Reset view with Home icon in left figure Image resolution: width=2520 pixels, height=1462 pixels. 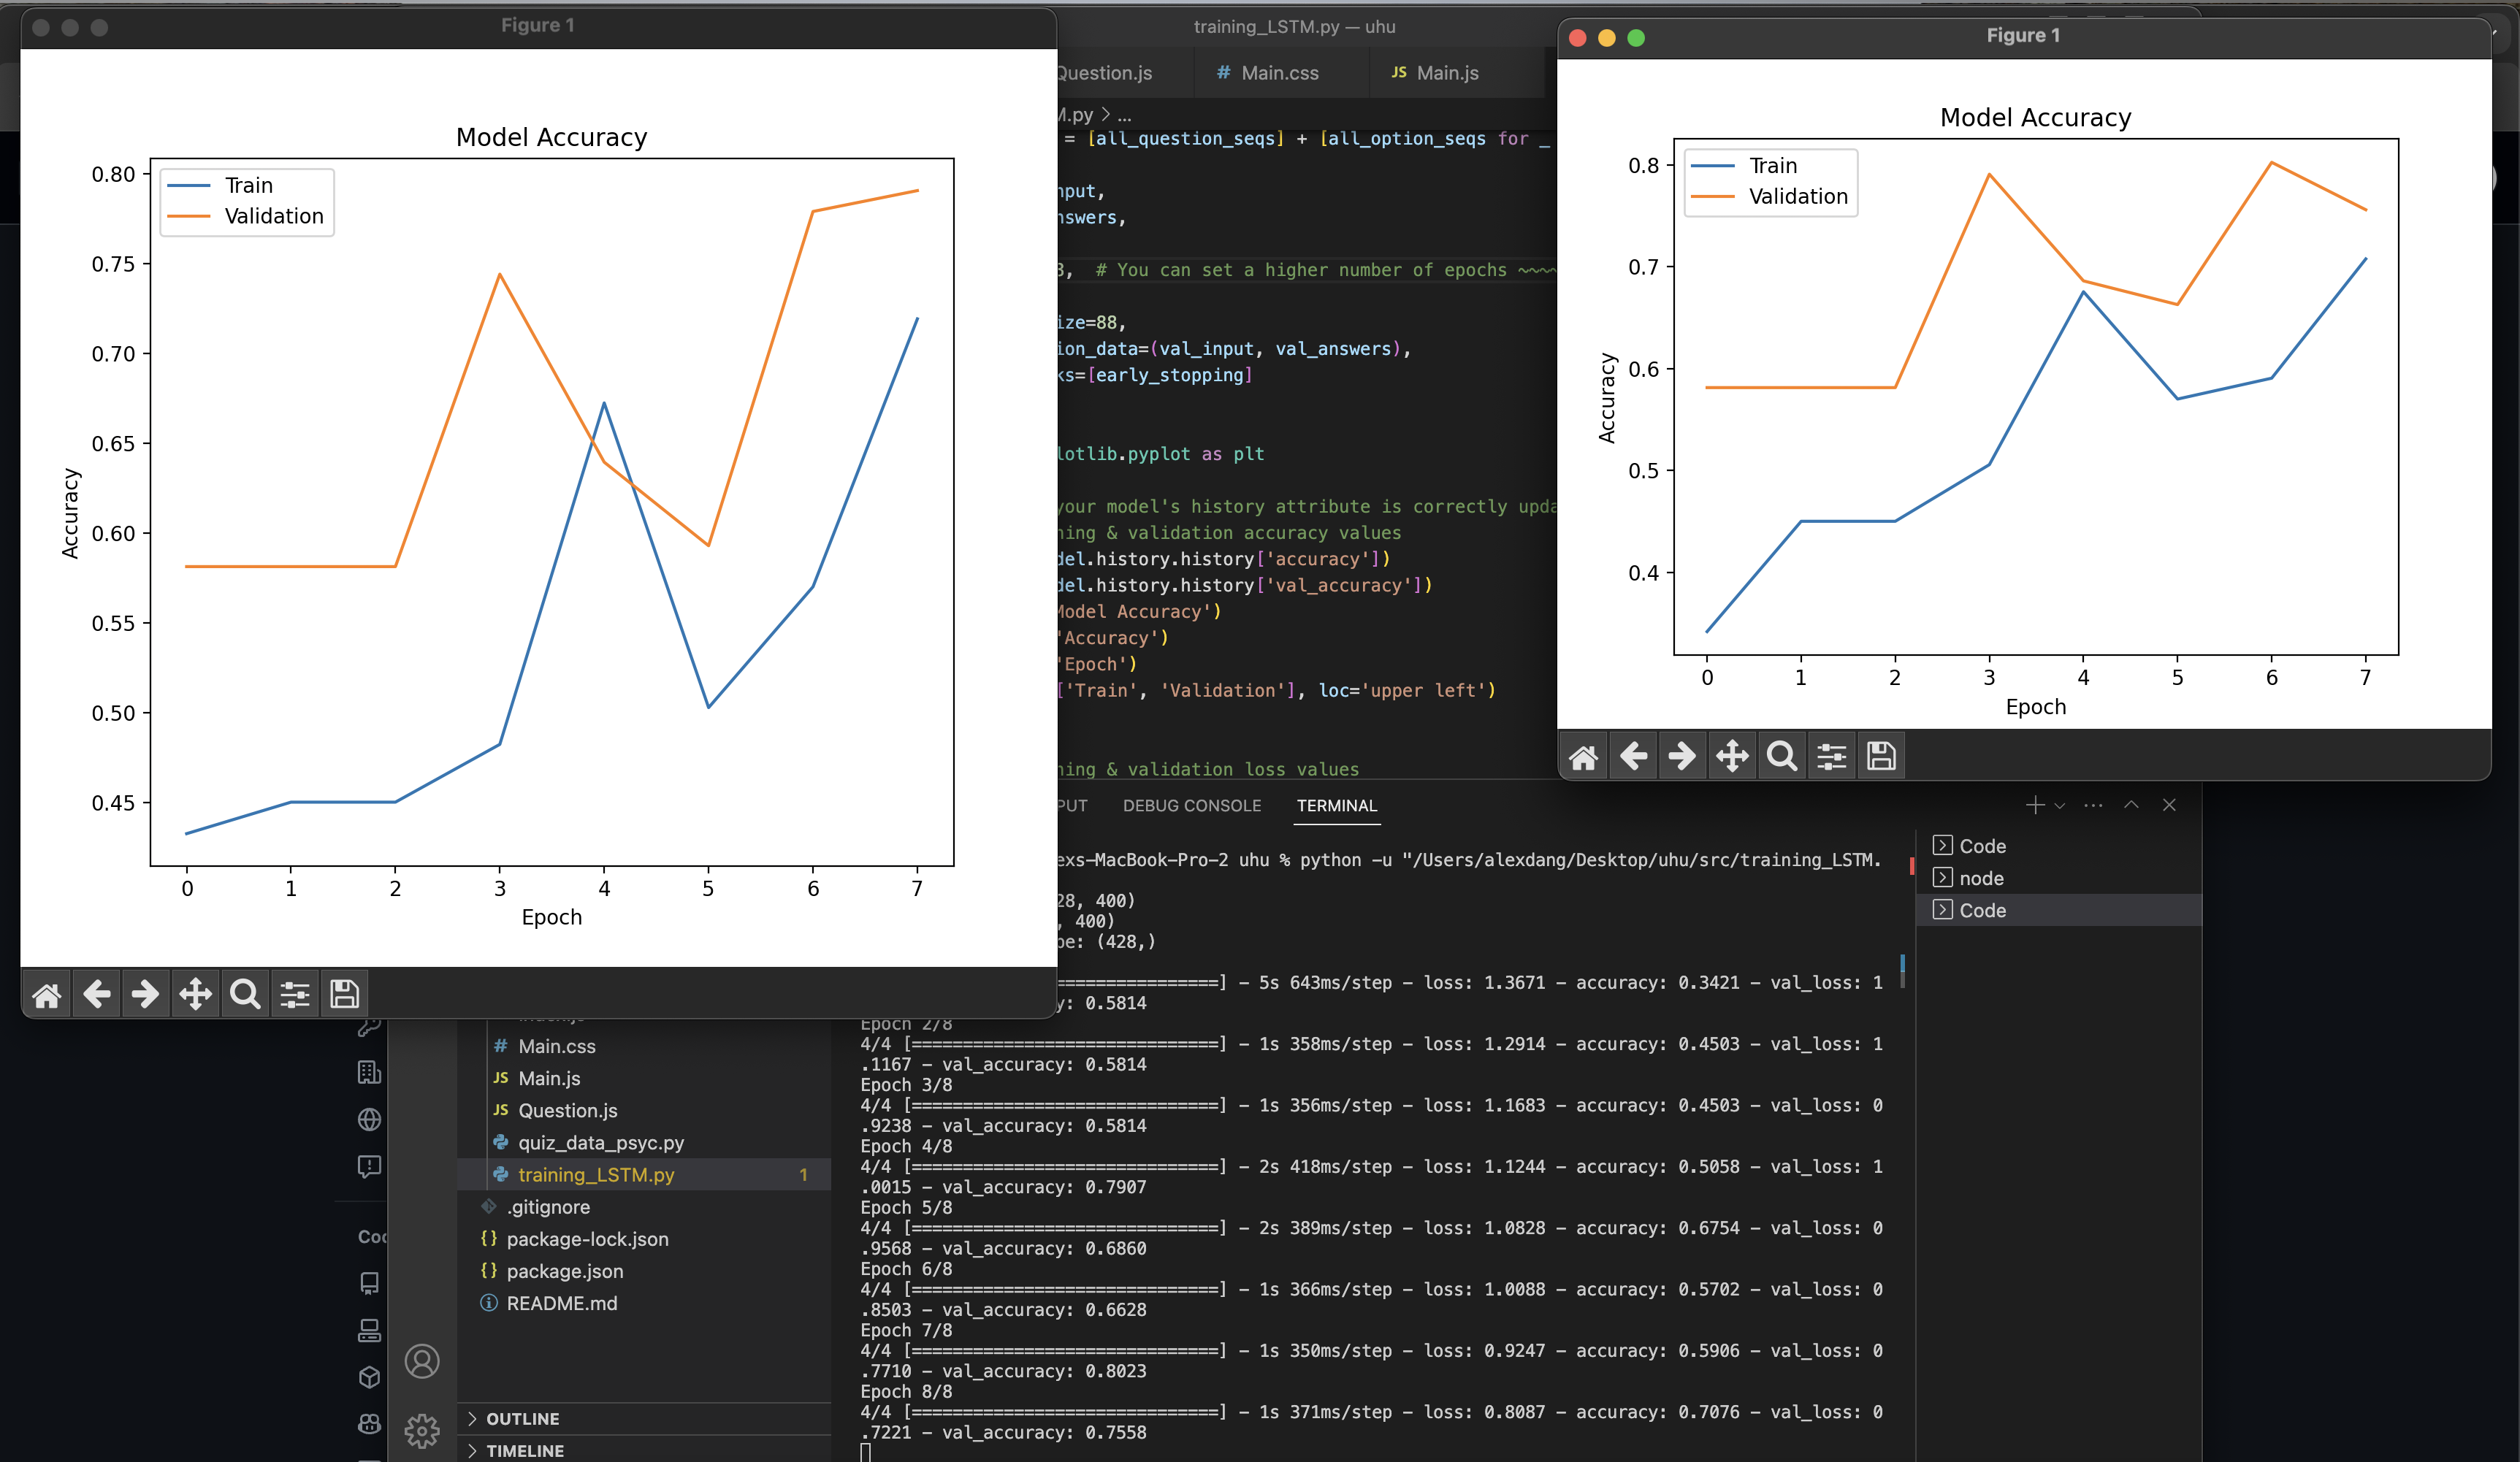coord(47,994)
